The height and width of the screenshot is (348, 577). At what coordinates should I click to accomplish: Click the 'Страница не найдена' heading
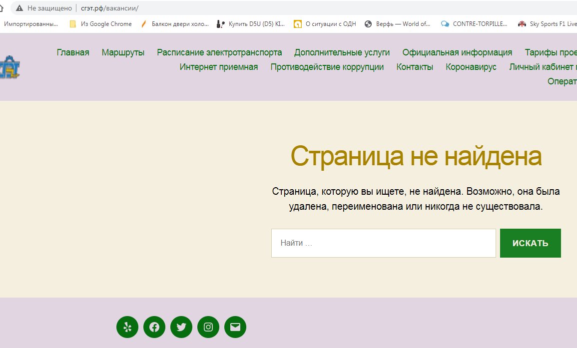(416, 156)
